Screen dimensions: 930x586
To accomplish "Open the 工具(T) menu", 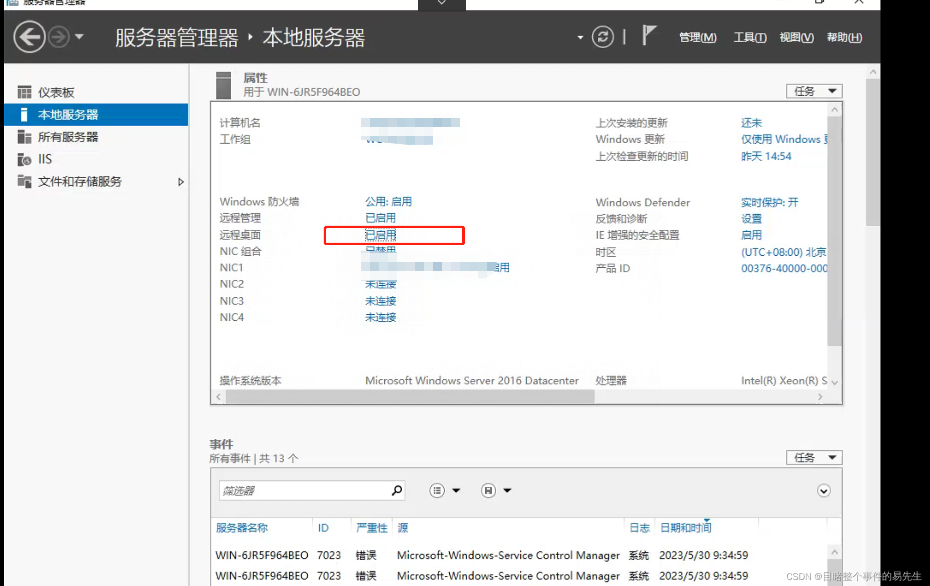I will click(750, 38).
